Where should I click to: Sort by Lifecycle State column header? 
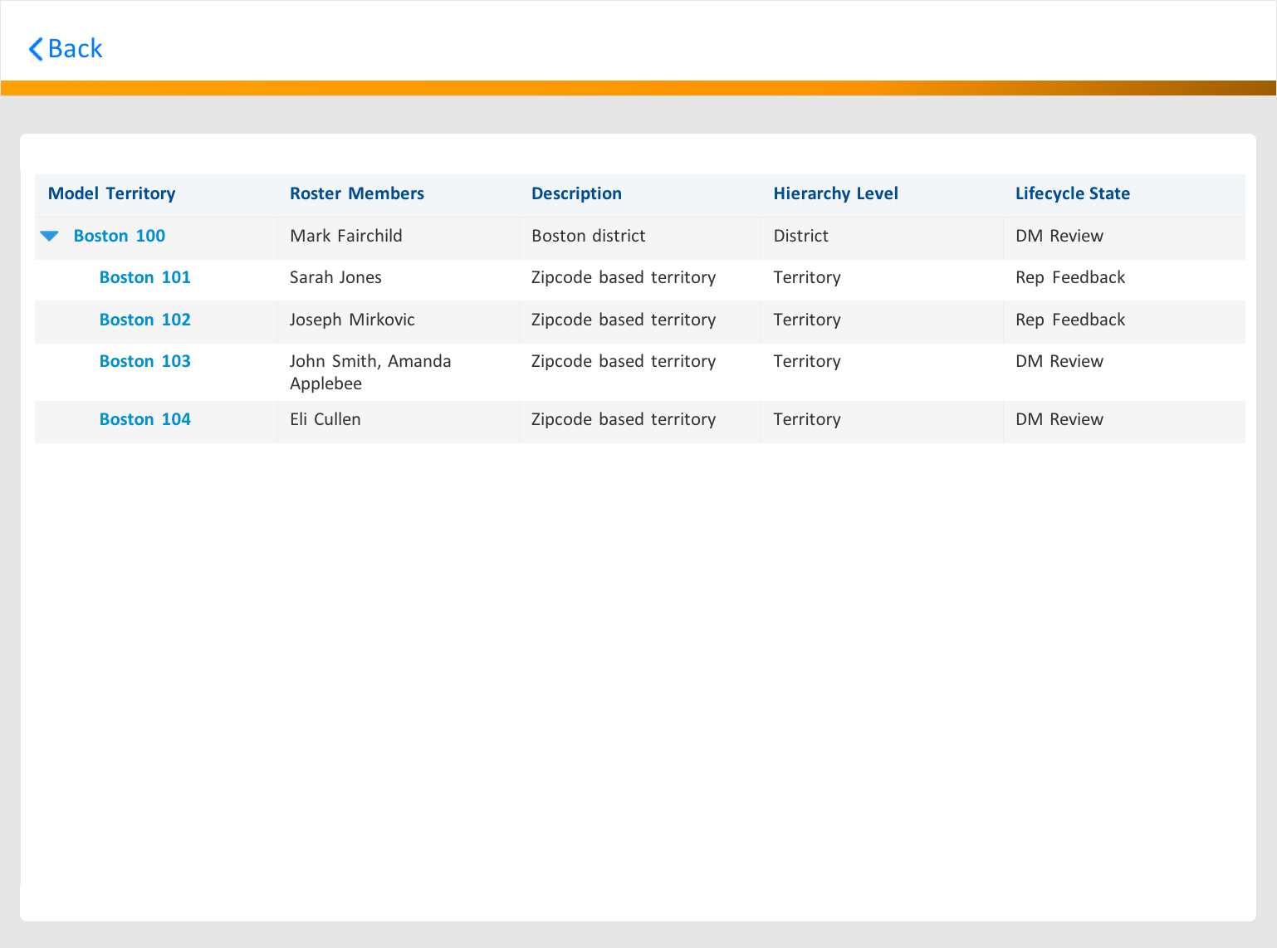click(1072, 194)
